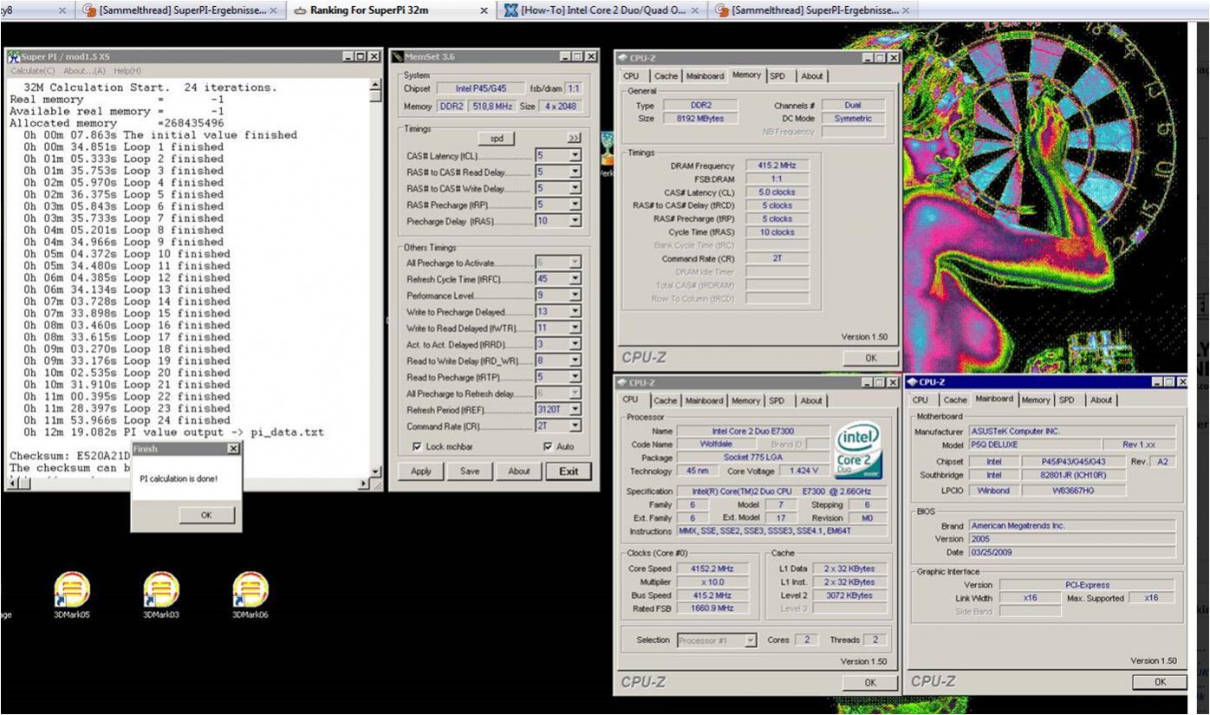1210x715 pixels.
Task: Open the Processor #1 selection dropdown
Action: [750, 640]
